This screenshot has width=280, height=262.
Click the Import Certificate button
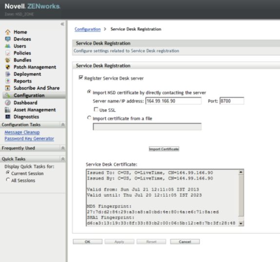[x=164, y=149]
